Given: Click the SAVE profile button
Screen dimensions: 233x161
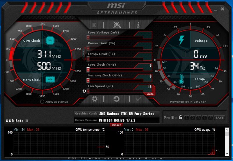Looking at the screenshot, I should pos(220,118).
